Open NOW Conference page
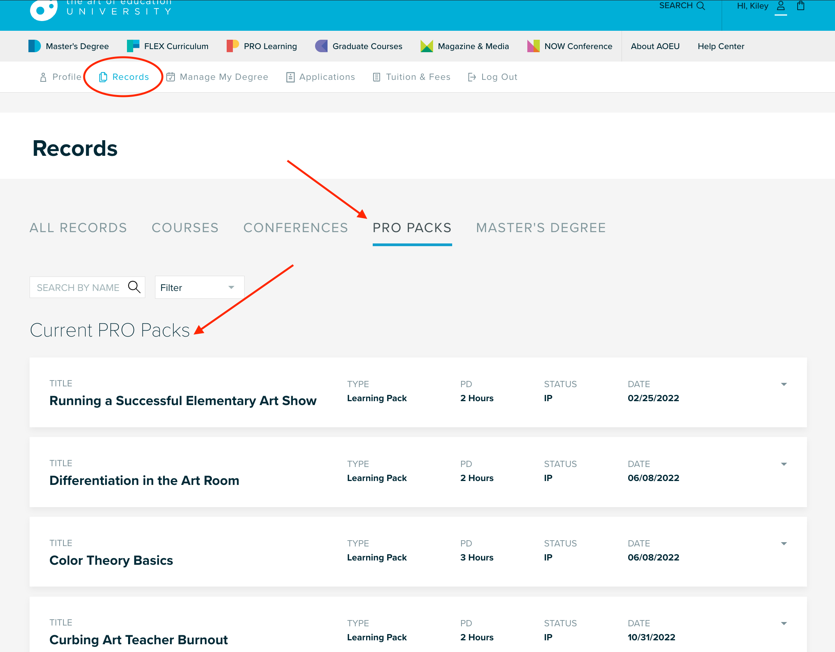Viewport: 835px width, 652px height. (578, 46)
